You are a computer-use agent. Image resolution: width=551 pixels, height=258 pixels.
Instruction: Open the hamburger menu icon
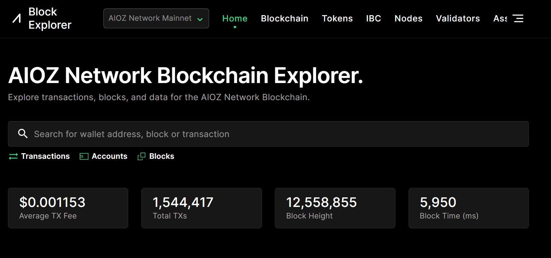518,18
